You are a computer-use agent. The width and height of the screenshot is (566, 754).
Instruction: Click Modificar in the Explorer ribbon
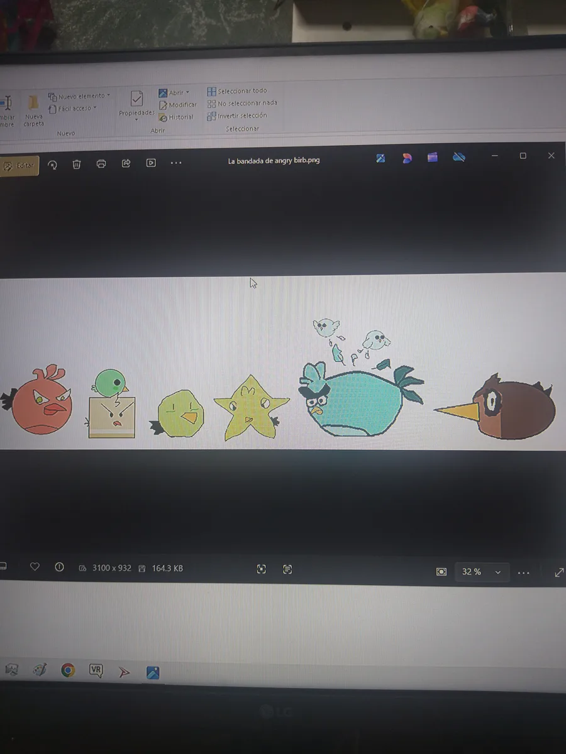pyautogui.click(x=178, y=105)
